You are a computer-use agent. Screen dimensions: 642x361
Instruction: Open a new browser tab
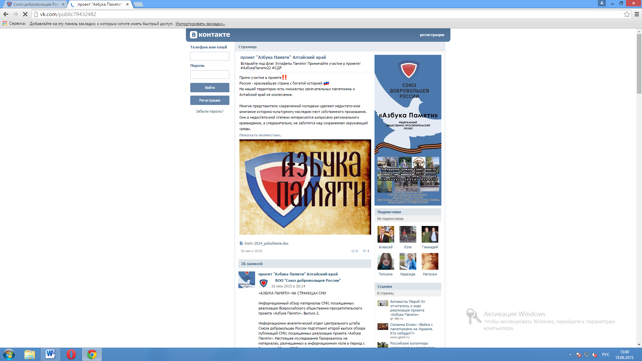[x=138, y=4]
